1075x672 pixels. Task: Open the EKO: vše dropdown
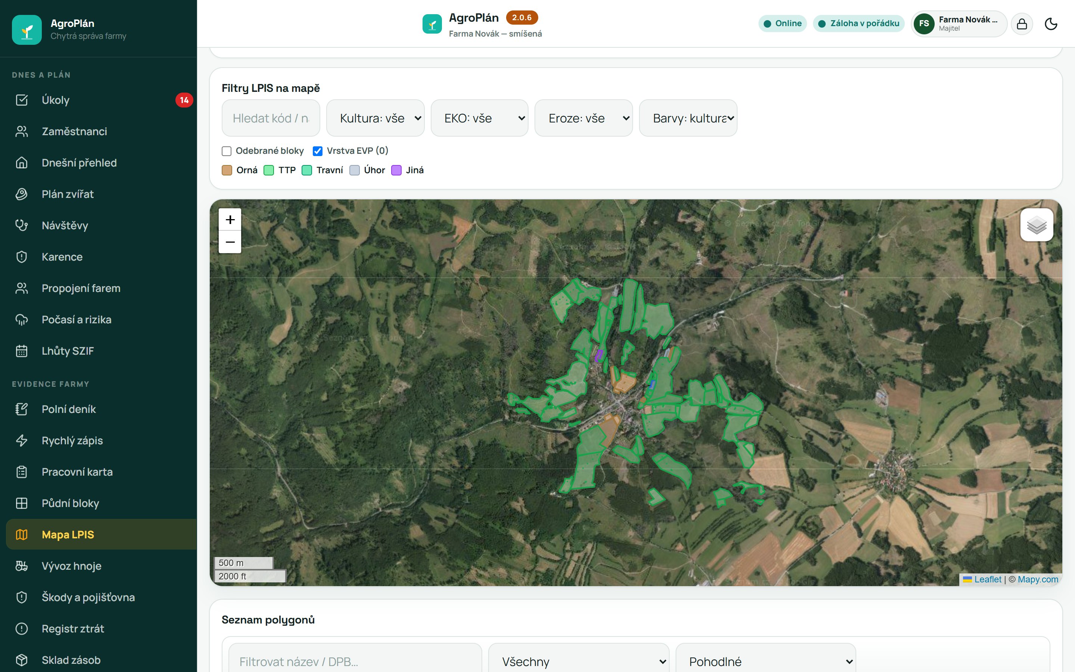(479, 118)
